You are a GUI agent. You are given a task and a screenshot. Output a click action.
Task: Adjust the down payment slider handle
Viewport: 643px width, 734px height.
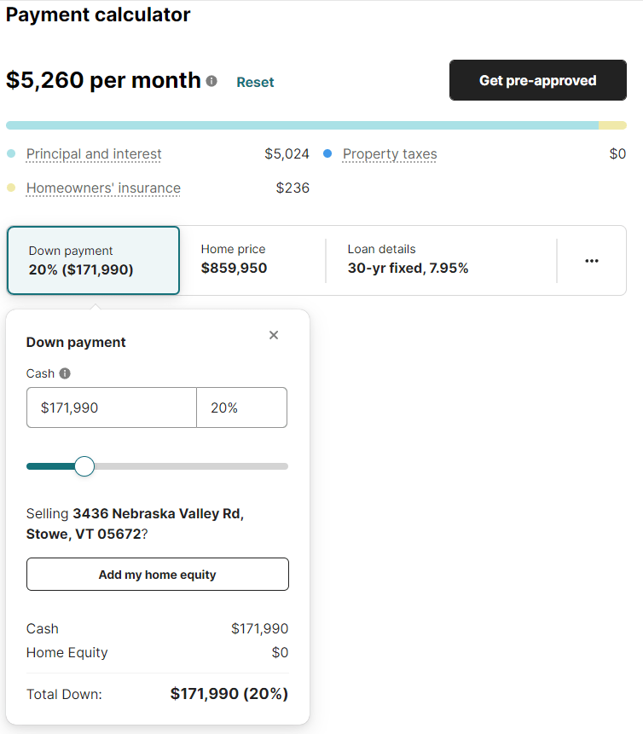pyautogui.click(x=84, y=466)
